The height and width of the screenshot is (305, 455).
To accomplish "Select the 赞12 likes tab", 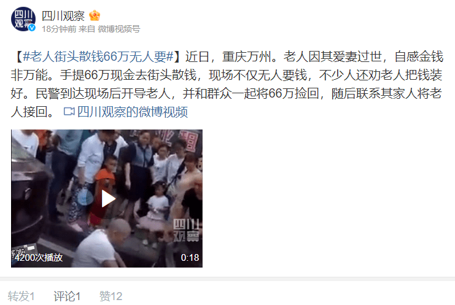I will pyautogui.click(x=111, y=296).
